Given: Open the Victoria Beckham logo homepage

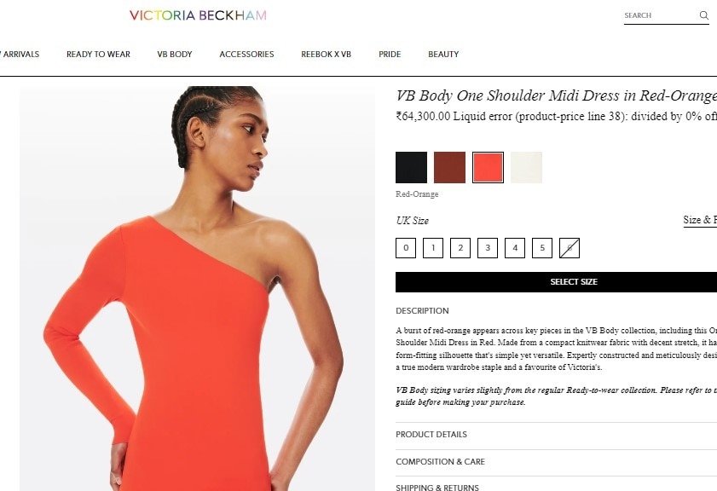Looking at the screenshot, I should (198, 15).
